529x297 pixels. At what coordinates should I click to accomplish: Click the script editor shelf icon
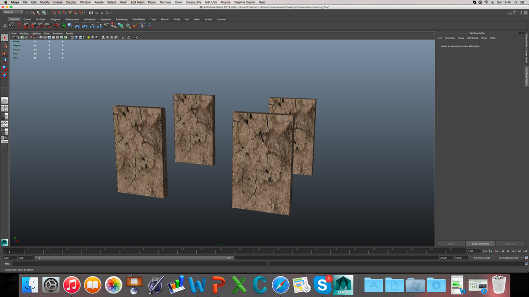(106, 25)
